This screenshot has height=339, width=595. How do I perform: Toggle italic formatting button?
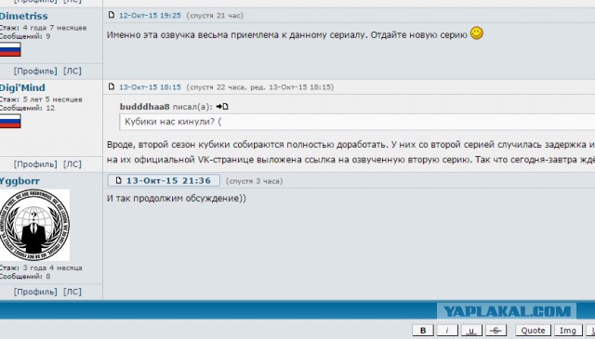pos(447,331)
